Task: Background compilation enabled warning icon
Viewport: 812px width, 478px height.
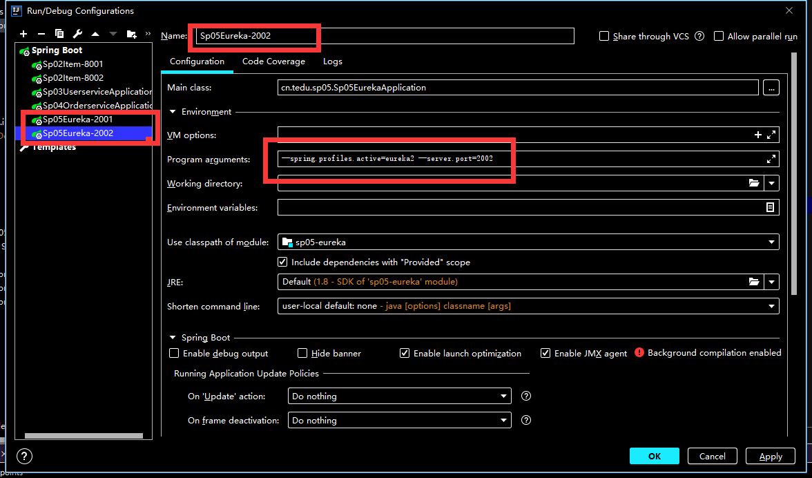Action: (x=639, y=353)
